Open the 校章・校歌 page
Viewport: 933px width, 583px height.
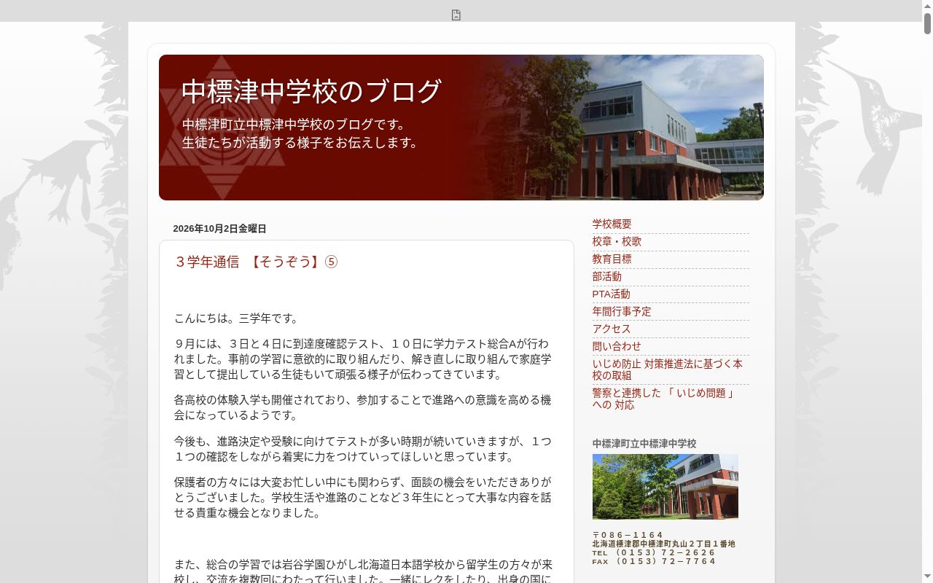click(x=617, y=241)
